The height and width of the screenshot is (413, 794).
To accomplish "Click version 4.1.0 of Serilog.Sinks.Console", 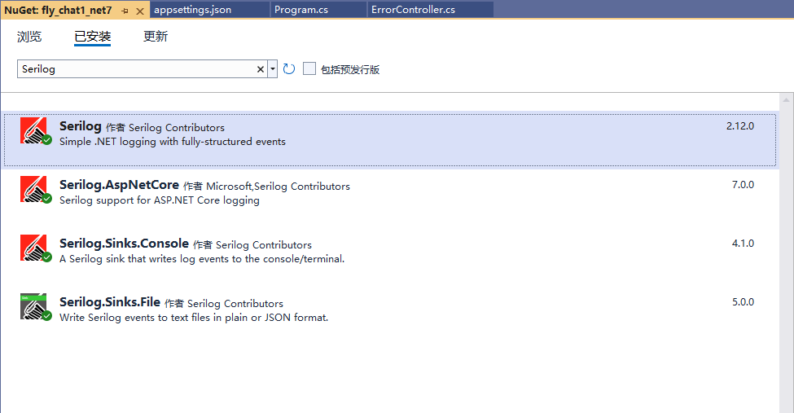I will point(743,244).
